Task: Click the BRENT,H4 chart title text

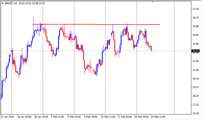Action: (x=11, y=3)
